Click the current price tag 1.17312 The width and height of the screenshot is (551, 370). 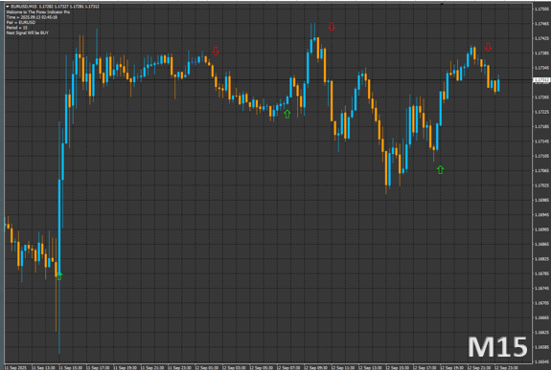click(541, 80)
